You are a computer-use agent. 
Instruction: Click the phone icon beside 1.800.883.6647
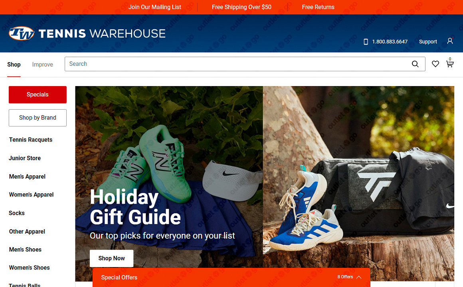point(366,42)
